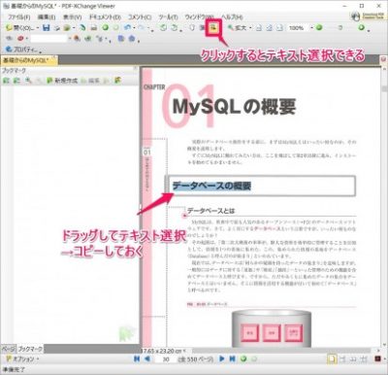
Task: Open the ファイル(F) menu
Action: [x=19, y=17]
